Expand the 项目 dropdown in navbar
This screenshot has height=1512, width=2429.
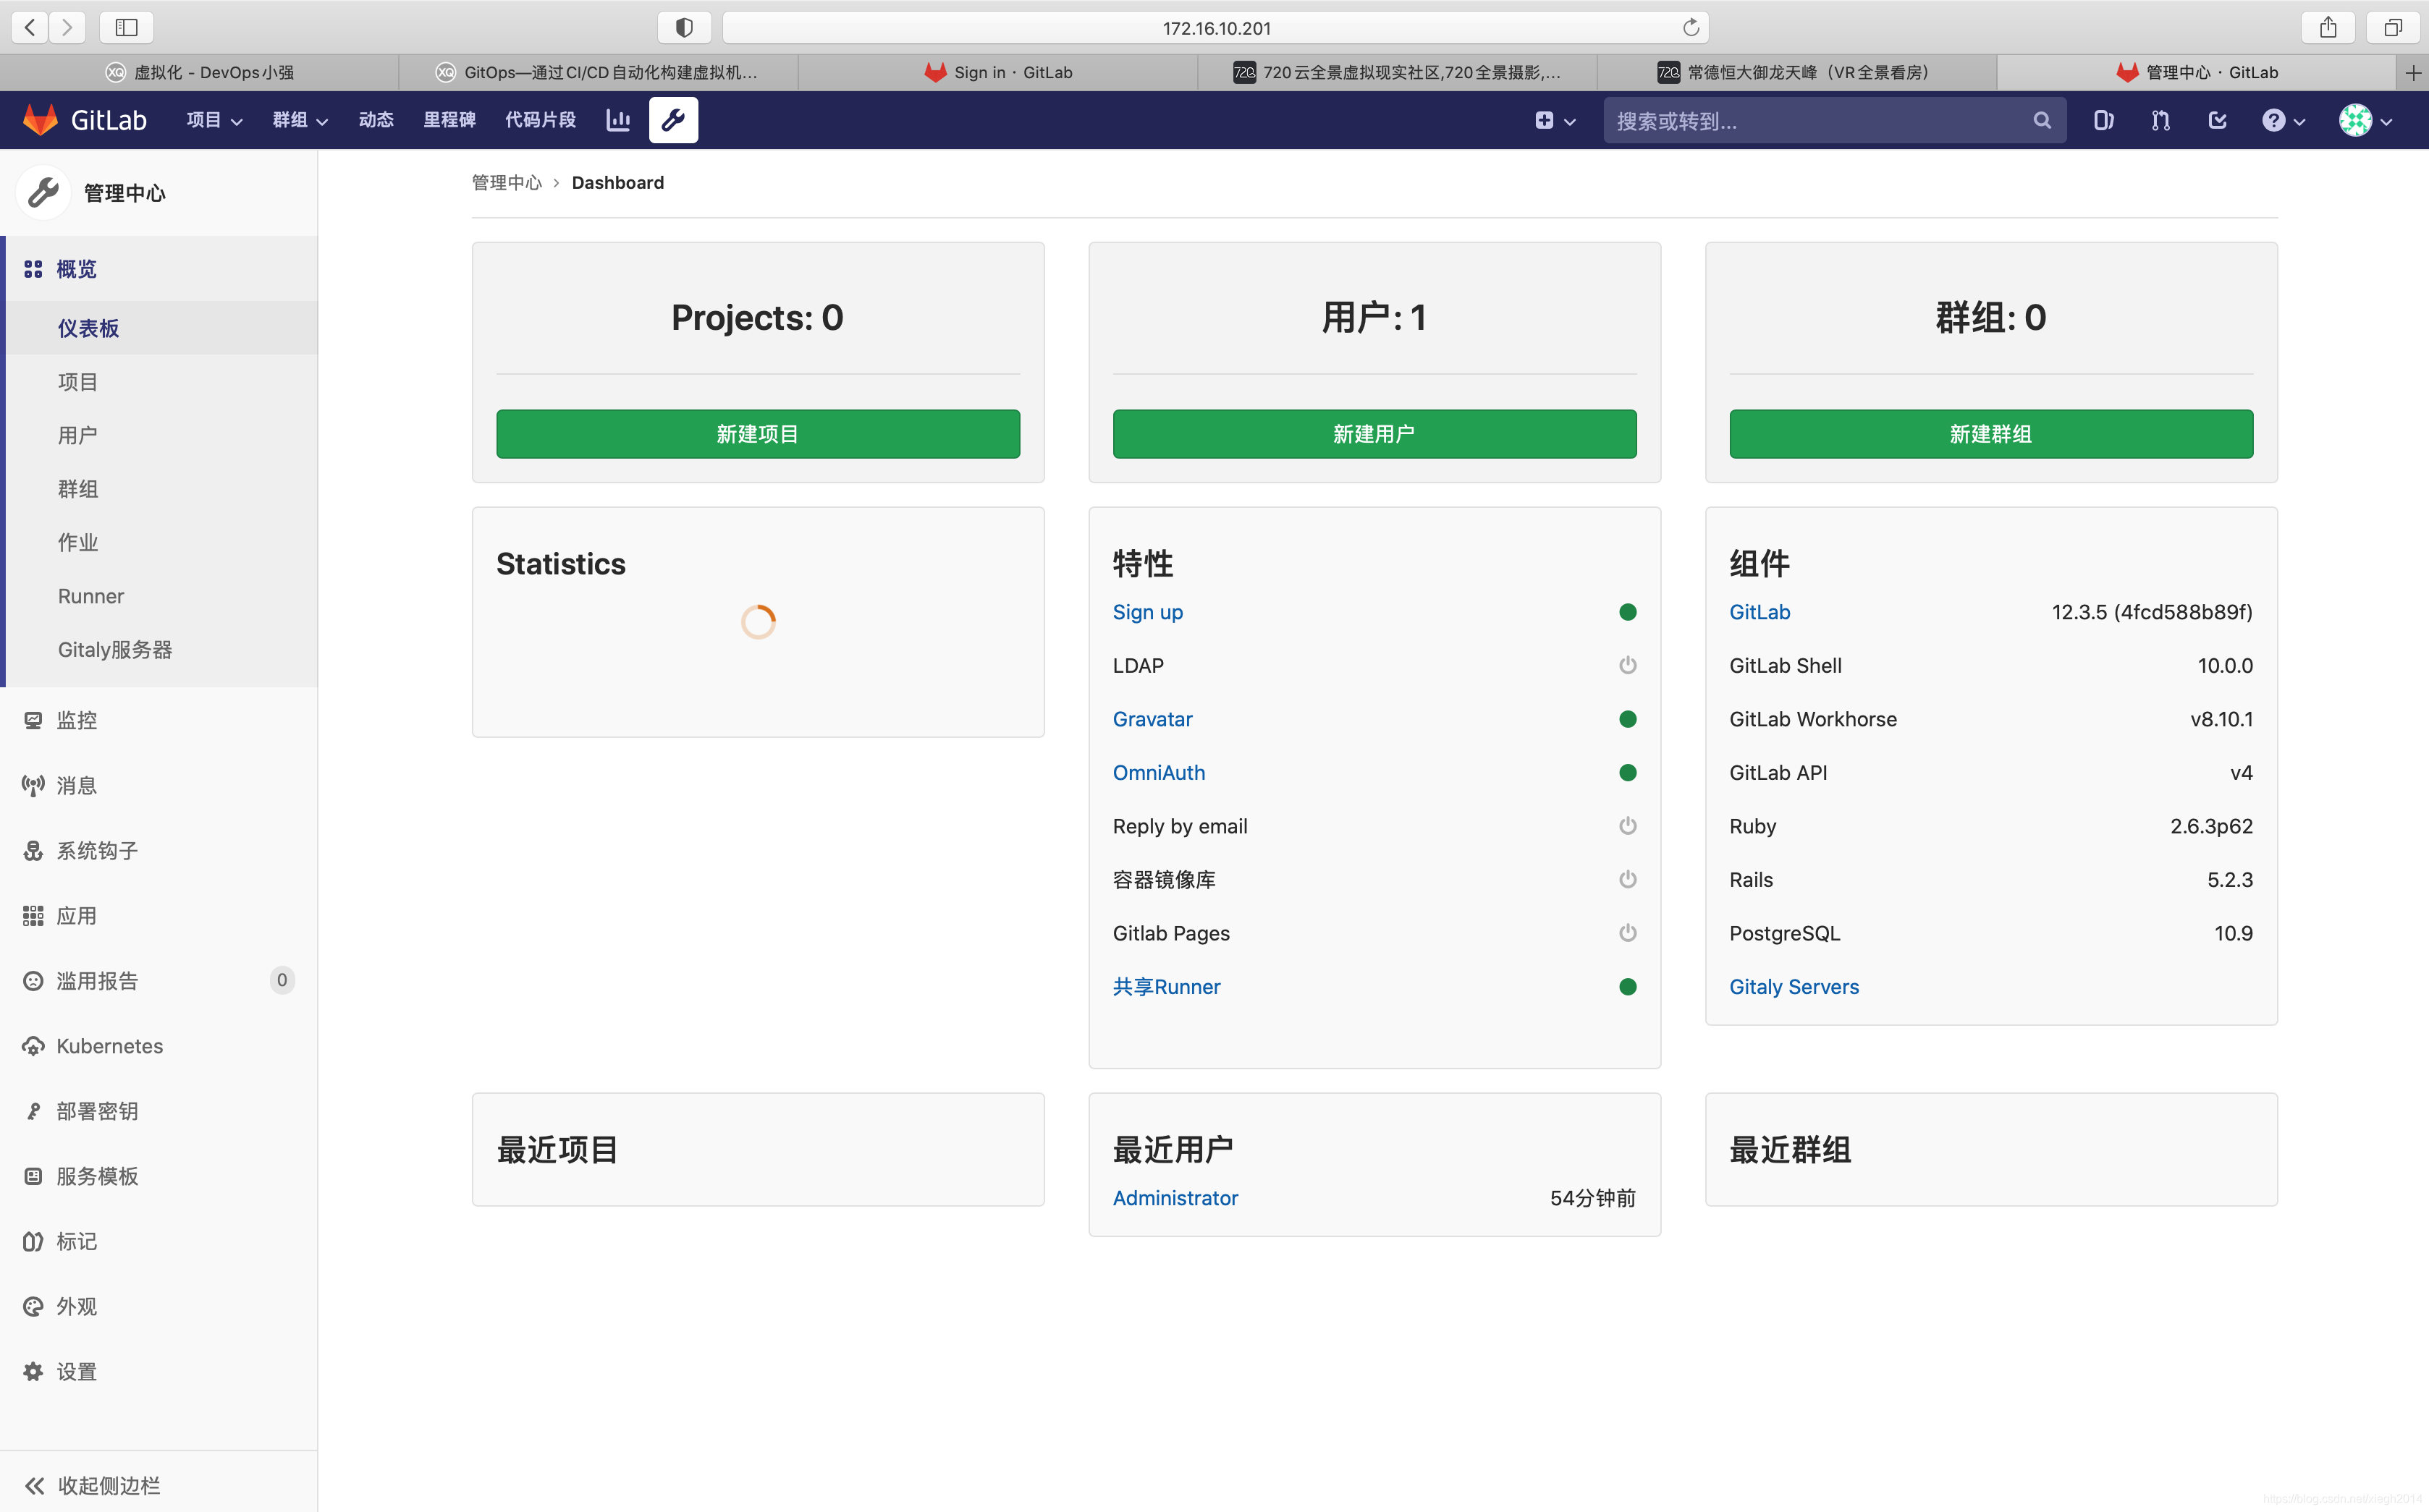pos(214,120)
